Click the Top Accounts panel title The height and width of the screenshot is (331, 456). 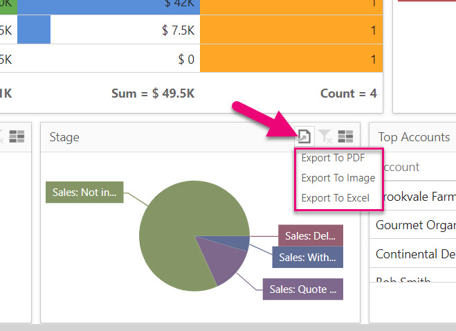tap(414, 137)
